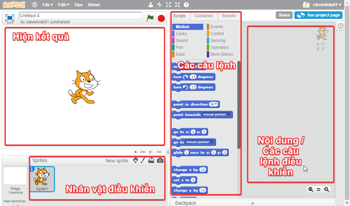This screenshot has width=350, height=206.
Task: Click the cat sprite on the stage
Action: click(84, 87)
